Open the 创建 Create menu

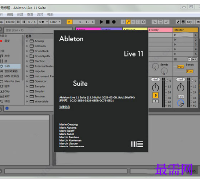coord(20,14)
